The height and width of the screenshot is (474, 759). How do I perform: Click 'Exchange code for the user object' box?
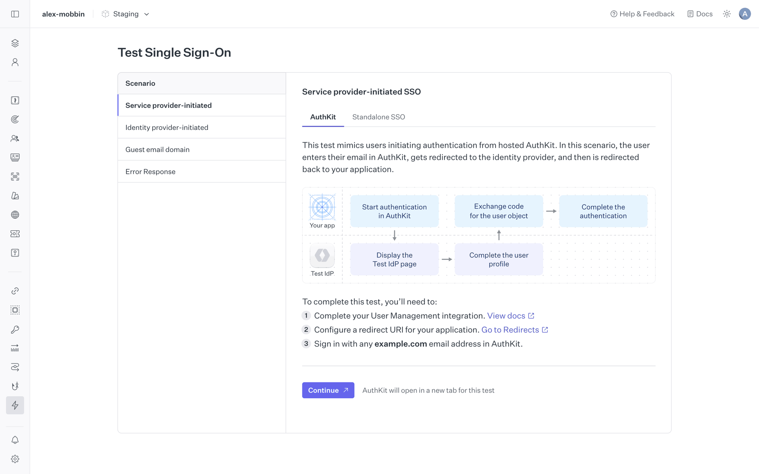pos(499,211)
